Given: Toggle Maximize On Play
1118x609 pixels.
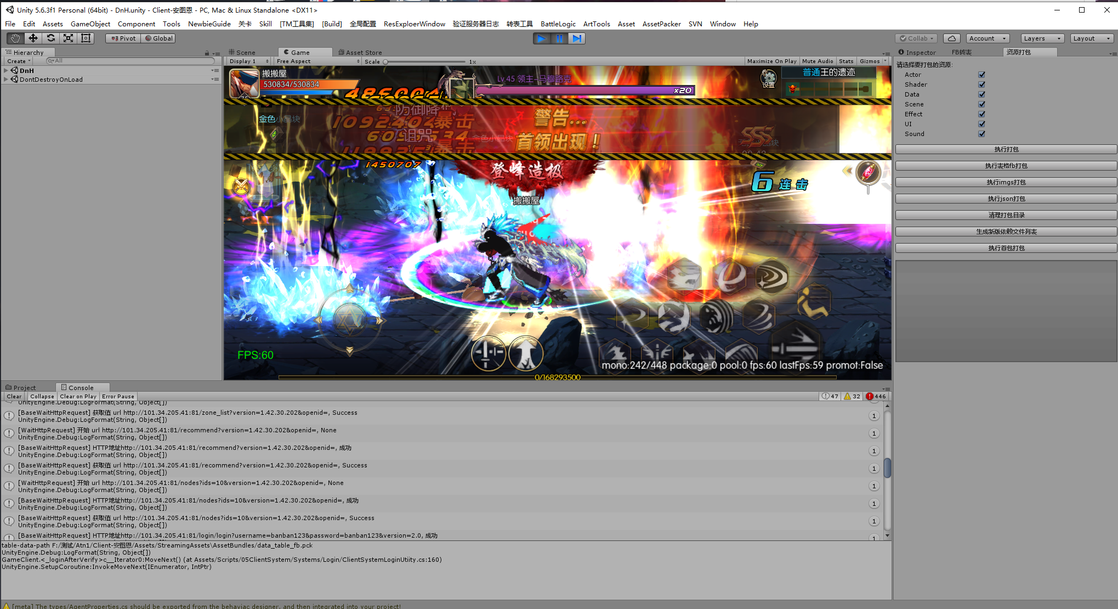Looking at the screenshot, I should (771, 61).
